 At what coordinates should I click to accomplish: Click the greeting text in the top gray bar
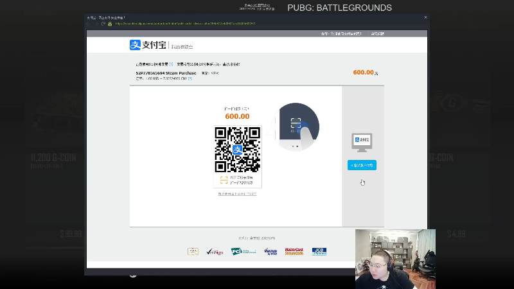click(341, 34)
